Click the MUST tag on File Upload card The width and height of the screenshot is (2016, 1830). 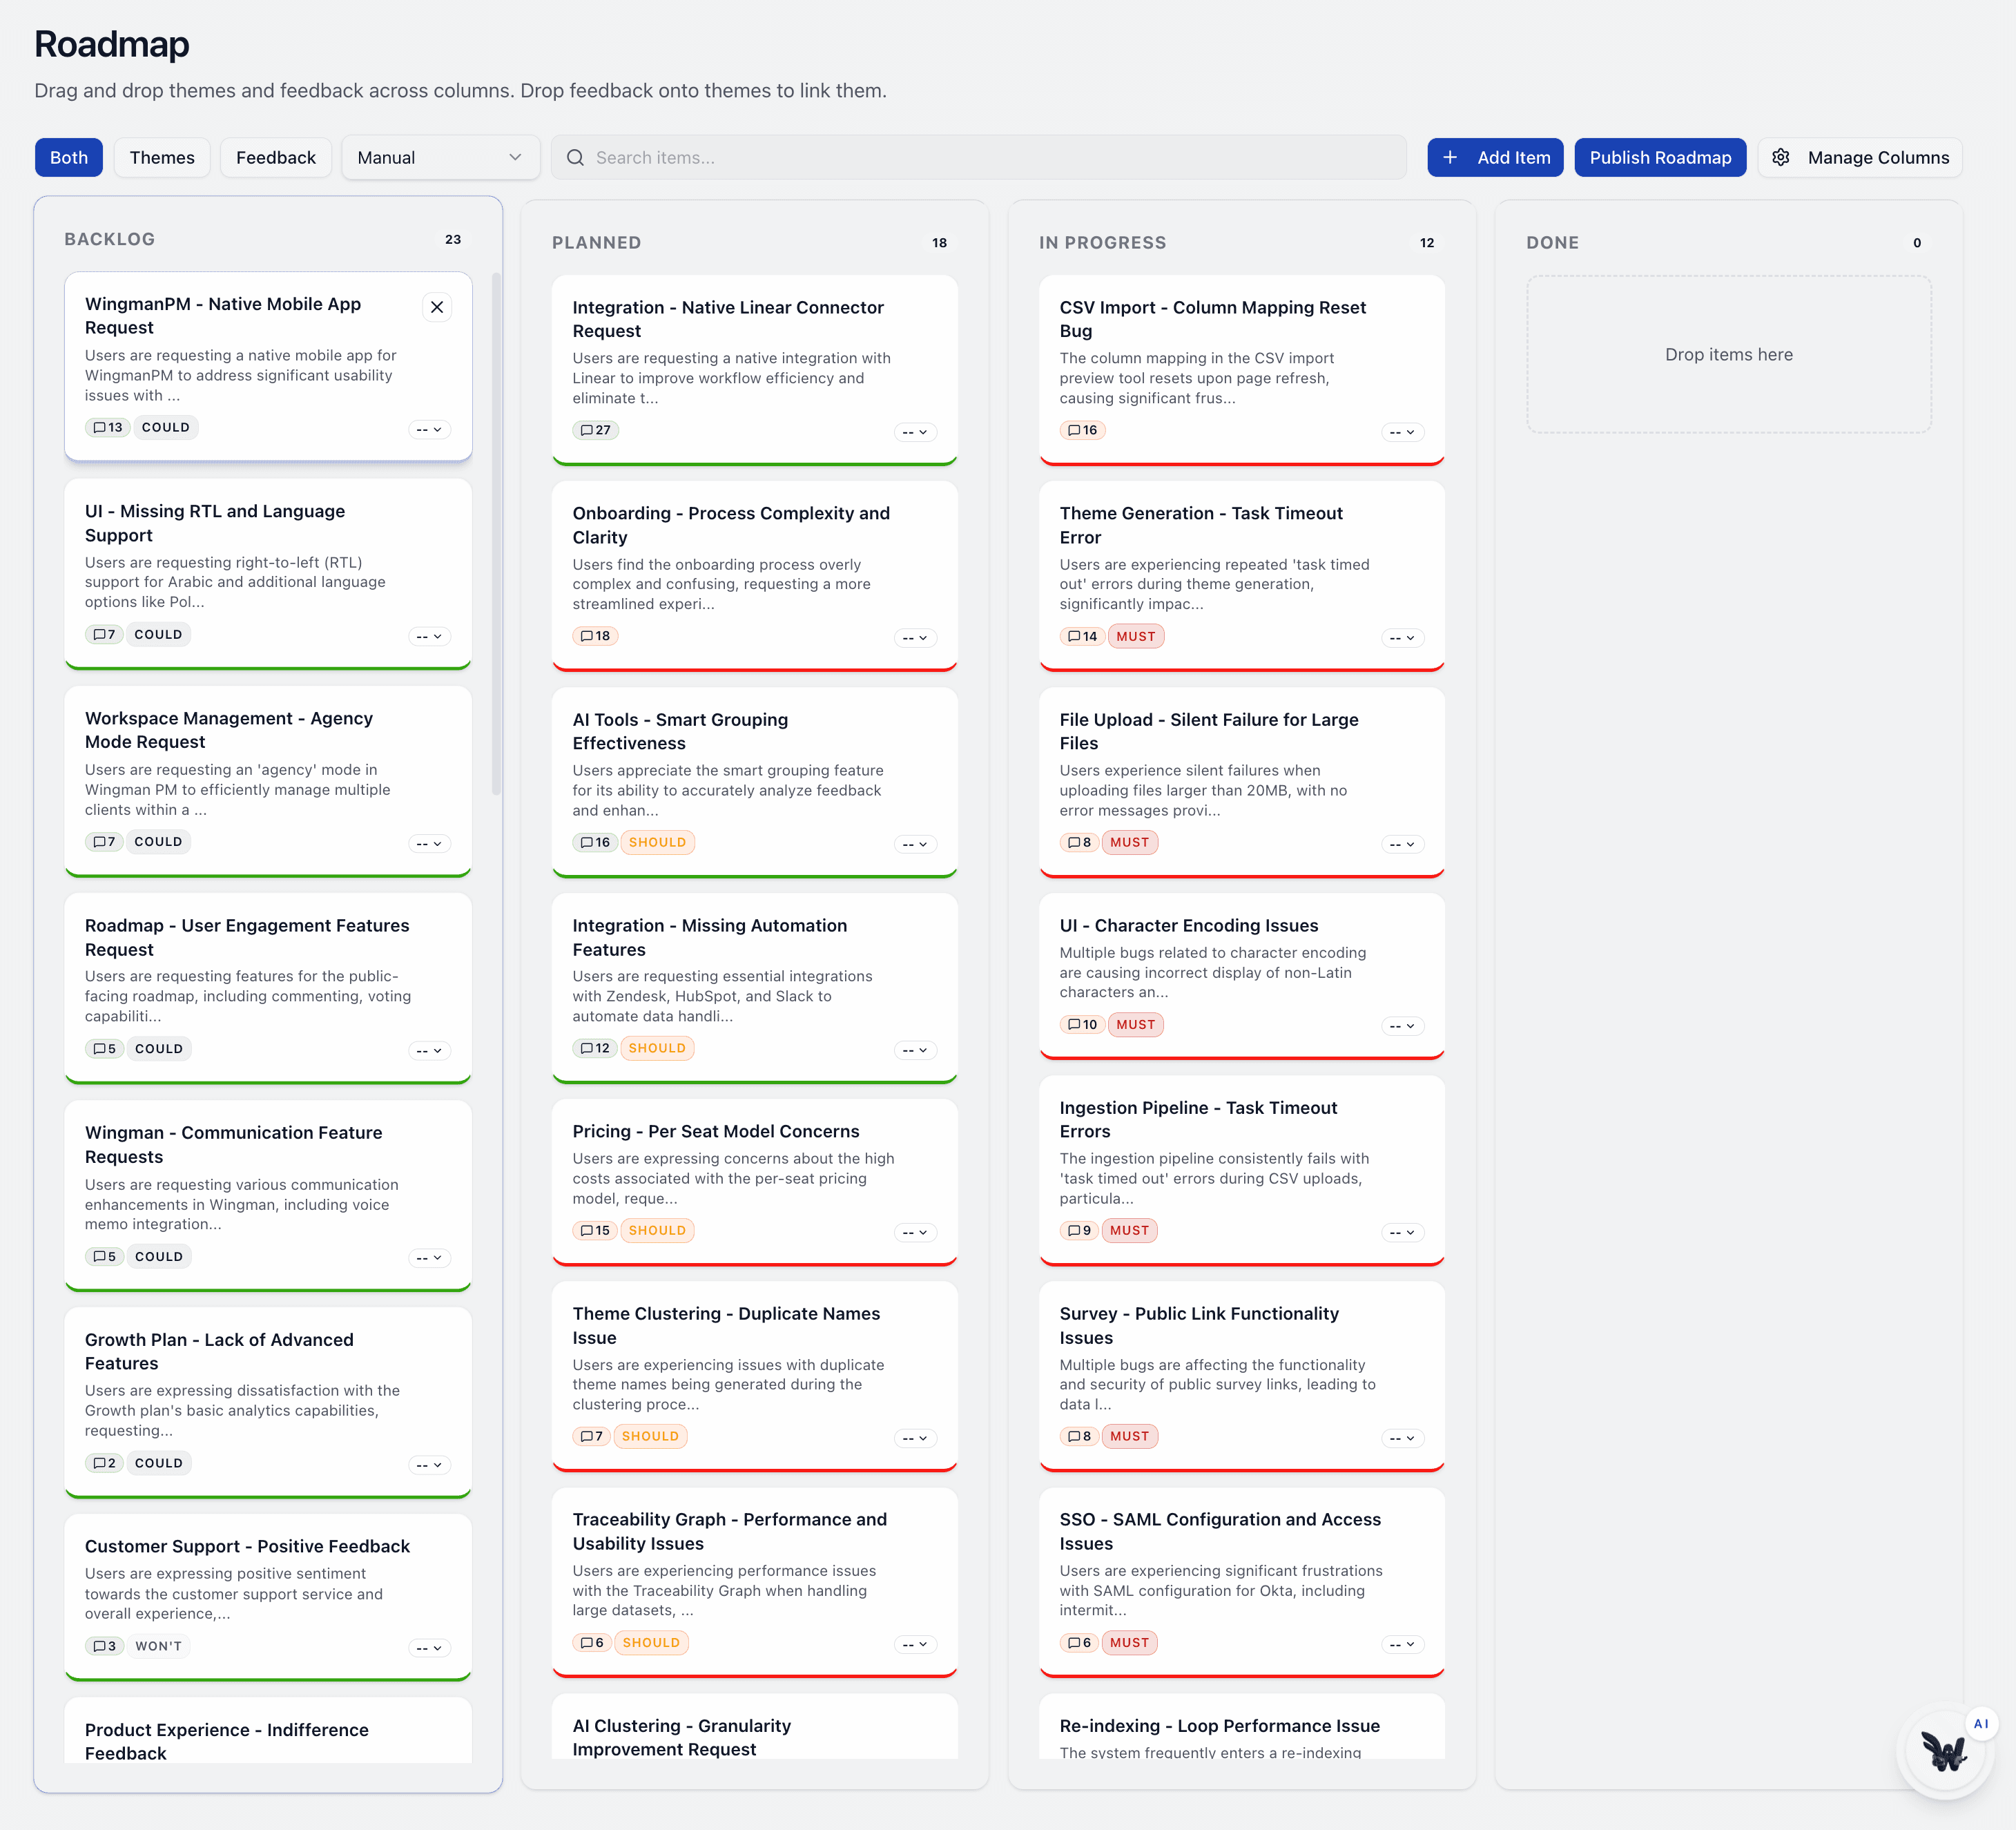coord(1130,843)
